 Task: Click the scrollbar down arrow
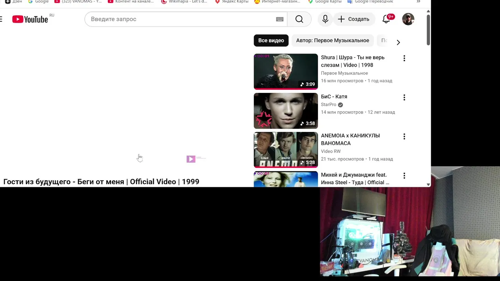tap(429, 185)
